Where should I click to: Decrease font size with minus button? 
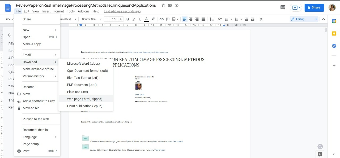107,19
